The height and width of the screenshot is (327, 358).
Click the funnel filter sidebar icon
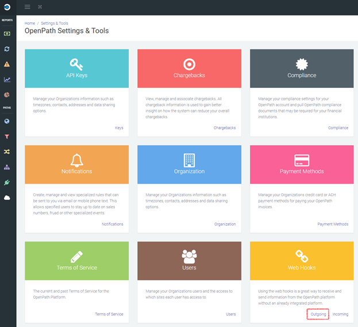[x=7, y=137]
